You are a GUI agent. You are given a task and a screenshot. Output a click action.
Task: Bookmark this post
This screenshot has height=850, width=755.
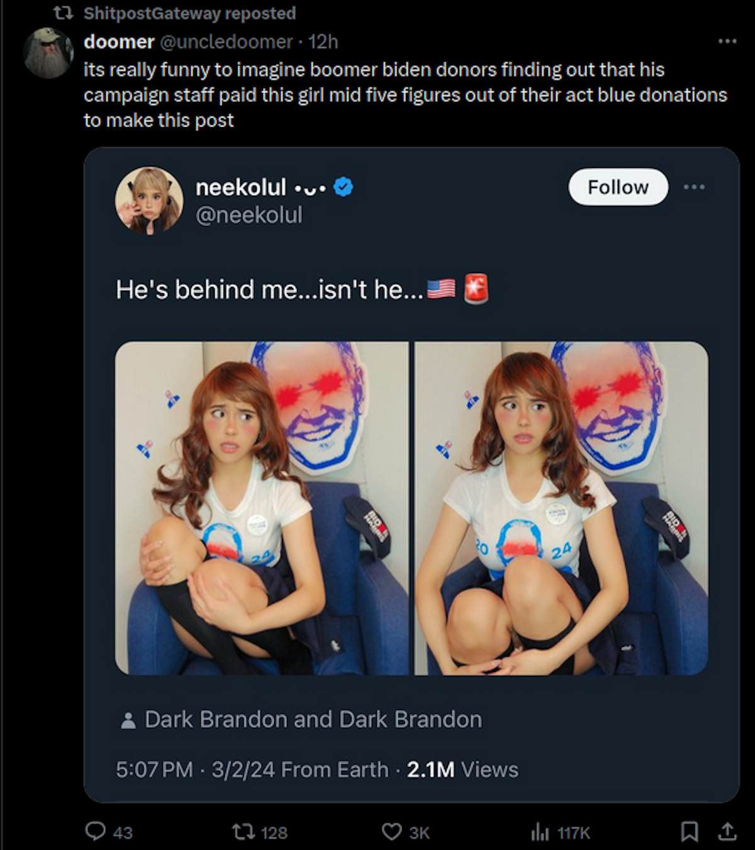point(690,832)
